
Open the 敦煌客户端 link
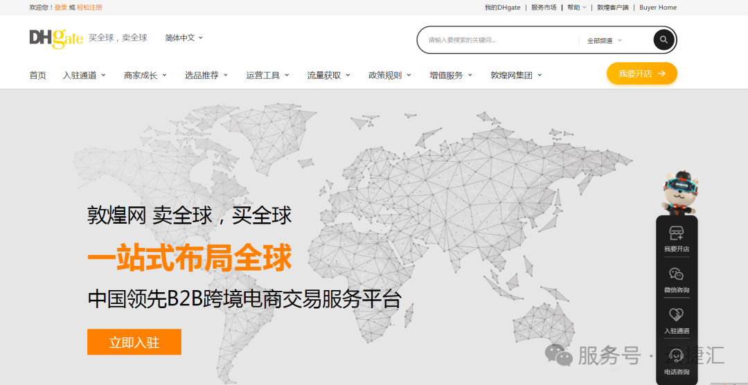[x=613, y=8]
